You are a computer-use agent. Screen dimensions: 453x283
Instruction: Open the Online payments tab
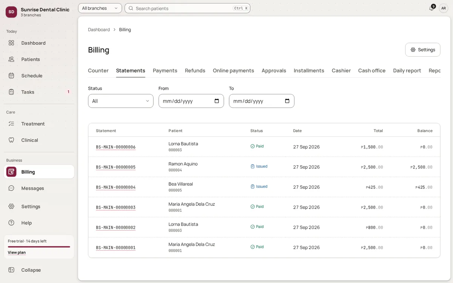pos(233,71)
